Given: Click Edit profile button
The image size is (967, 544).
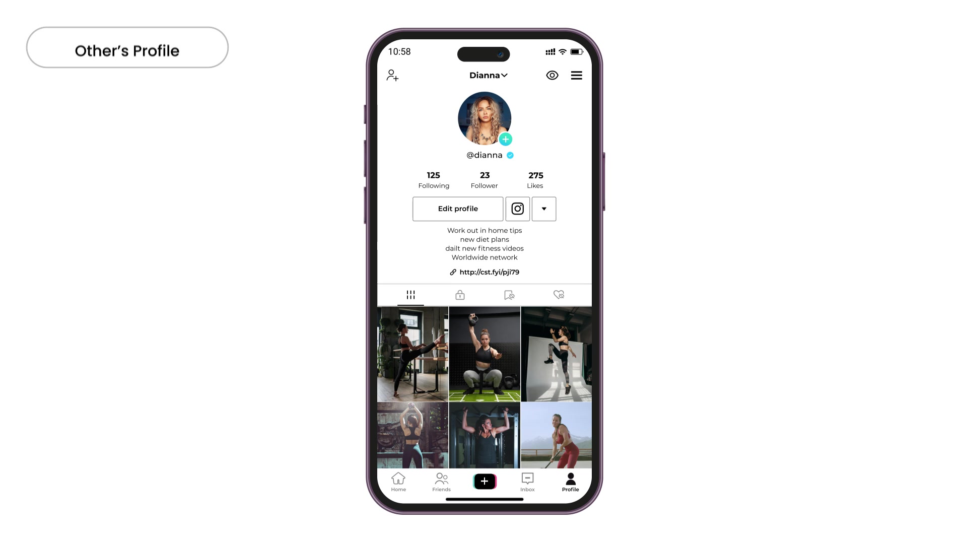Looking at the screenshot, I should [458, 209].
